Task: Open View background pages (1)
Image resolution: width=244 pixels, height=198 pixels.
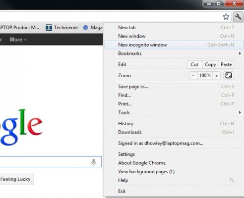Action: 174,172
